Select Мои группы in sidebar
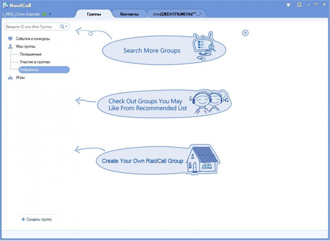Viewport: 330px width, 241px height. 26,47
